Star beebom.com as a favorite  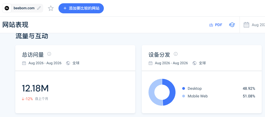pyautogui.click(x=51, y=8)
